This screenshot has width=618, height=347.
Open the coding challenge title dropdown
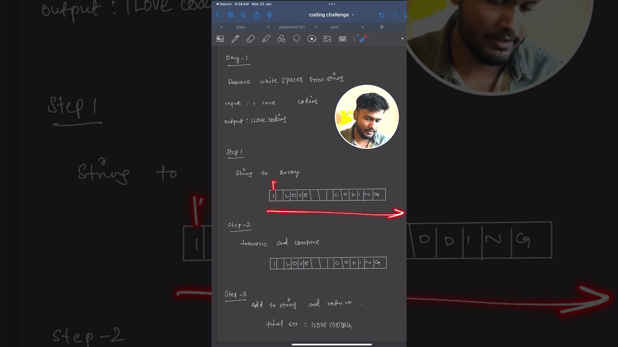(332, 15)
